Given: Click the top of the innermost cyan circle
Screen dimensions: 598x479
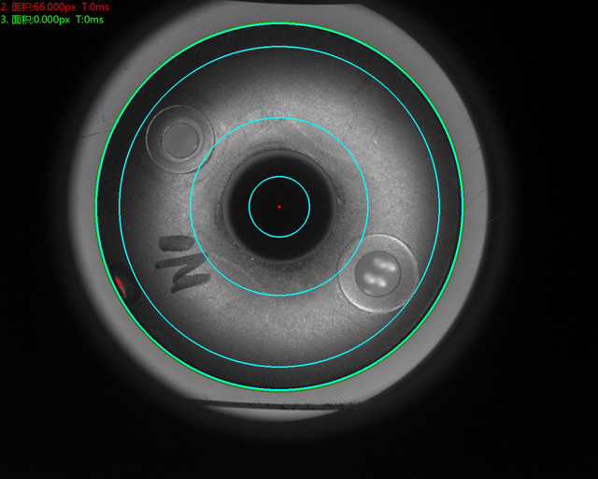Looking at the screenshot, I should pyautogui.click(x=279, y=176).
